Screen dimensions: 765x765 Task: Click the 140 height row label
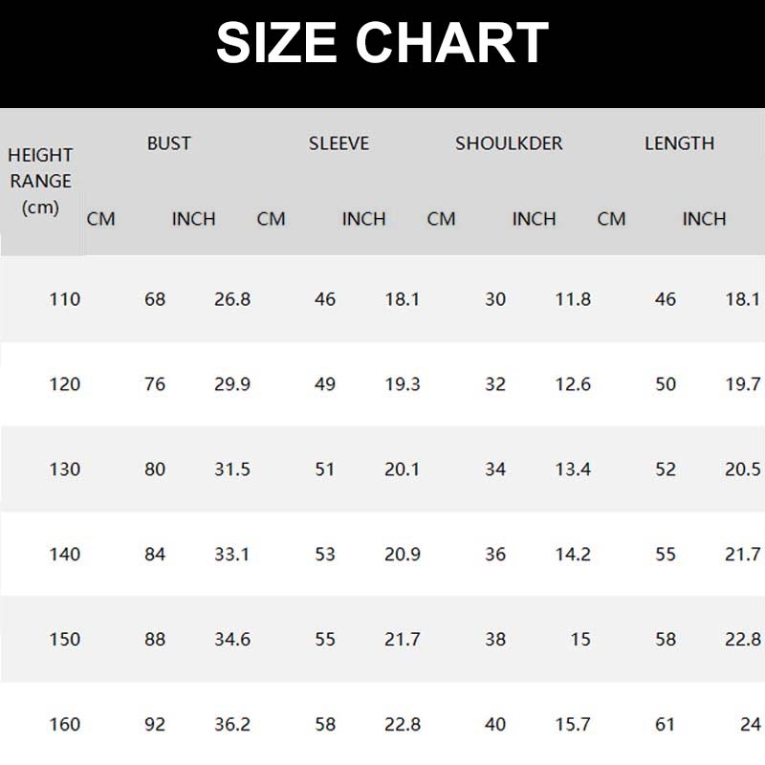[x=65, y=555]
